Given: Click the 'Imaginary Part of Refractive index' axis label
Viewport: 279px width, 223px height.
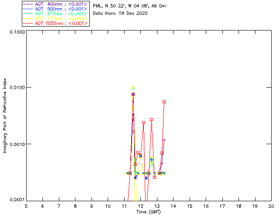Looking at the screenshot, I should [5, 115].
